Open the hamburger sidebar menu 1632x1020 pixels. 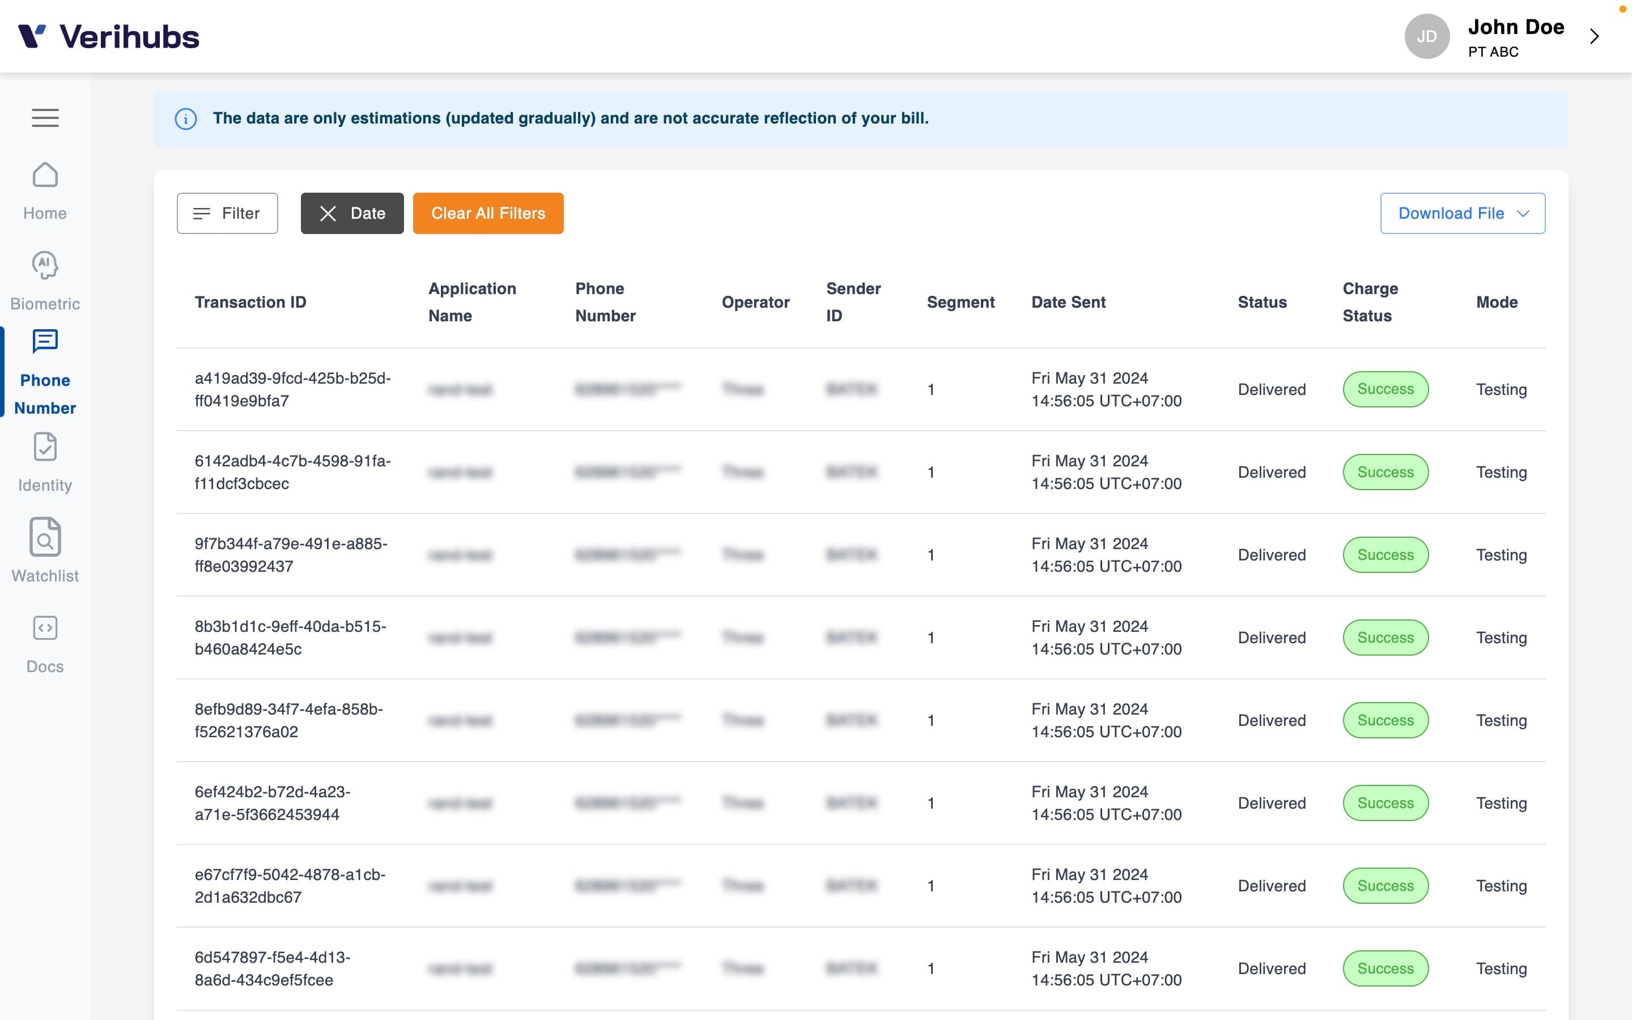pyautogui.click(x=45, y=117)
